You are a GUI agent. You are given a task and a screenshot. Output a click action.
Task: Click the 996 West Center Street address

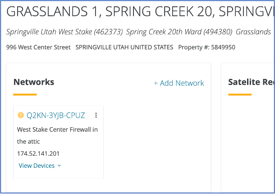(38, 47)
